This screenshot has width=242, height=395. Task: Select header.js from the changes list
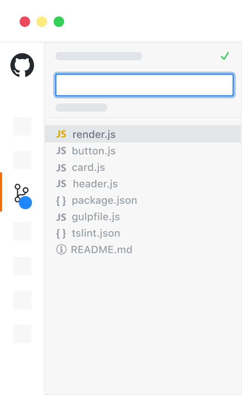(95, 184)
